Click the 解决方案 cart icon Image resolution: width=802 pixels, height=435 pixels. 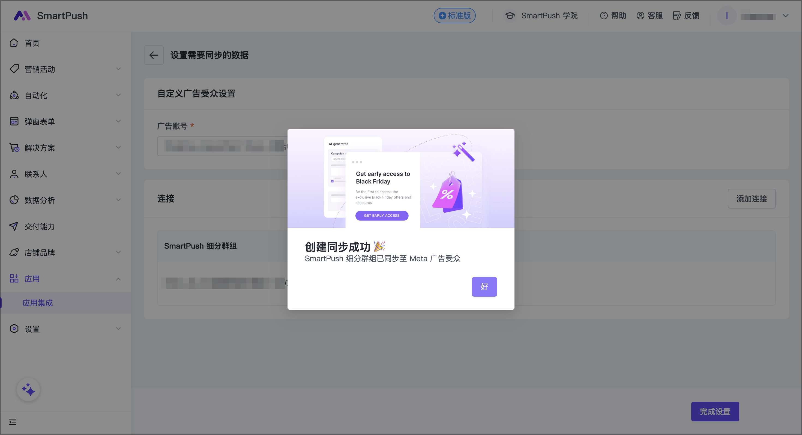(x=14, y=148)
